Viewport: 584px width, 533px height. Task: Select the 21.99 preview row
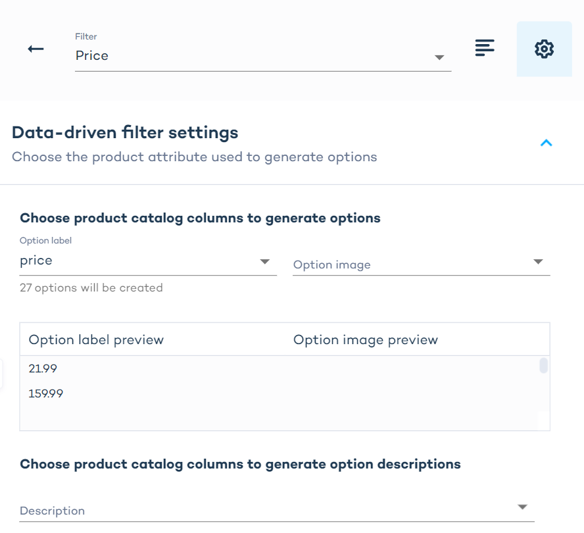tap(43, 369)
